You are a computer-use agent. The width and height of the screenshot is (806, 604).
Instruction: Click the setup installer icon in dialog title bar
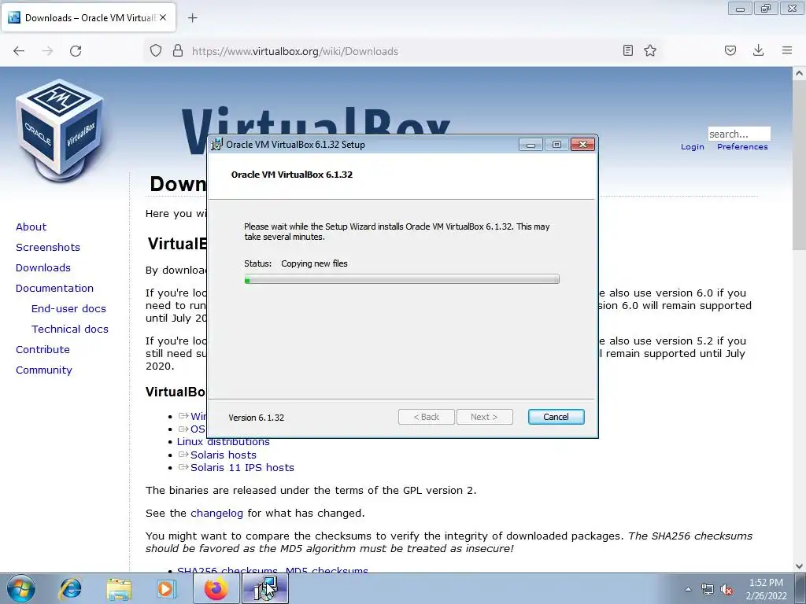(217, 145)
